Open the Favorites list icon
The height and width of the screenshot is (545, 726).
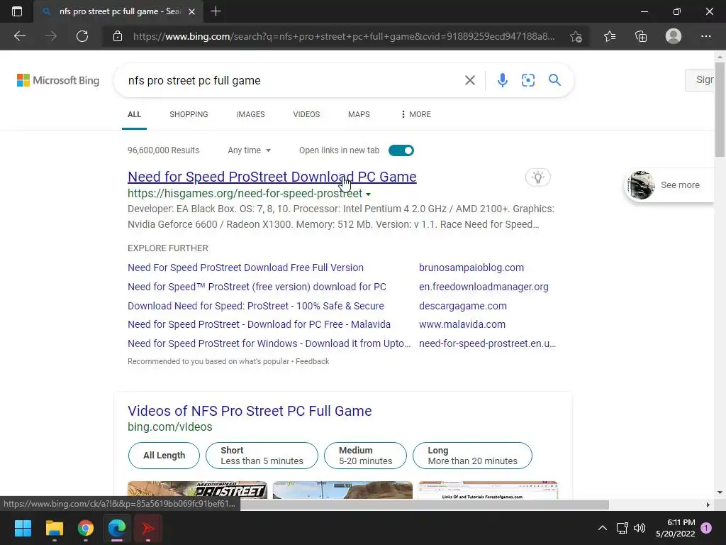(x=610, y=36)
